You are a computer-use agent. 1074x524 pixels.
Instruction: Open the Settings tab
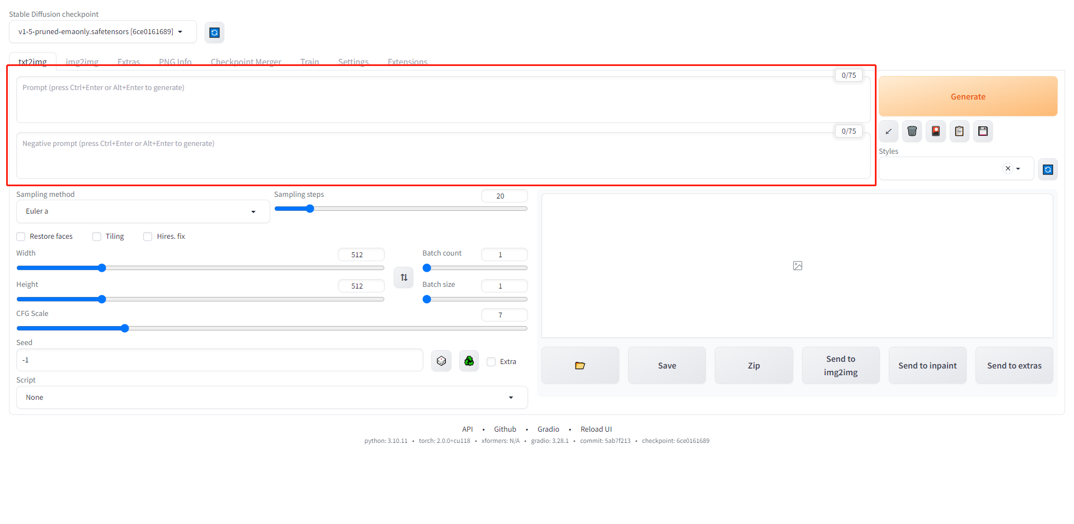tap(353, 62)
